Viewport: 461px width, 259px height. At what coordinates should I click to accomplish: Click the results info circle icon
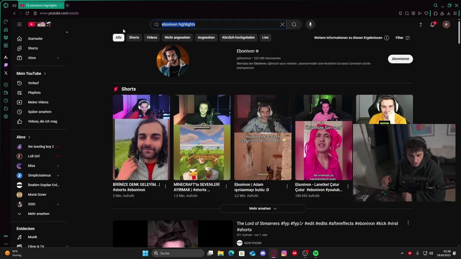point(386,38)
